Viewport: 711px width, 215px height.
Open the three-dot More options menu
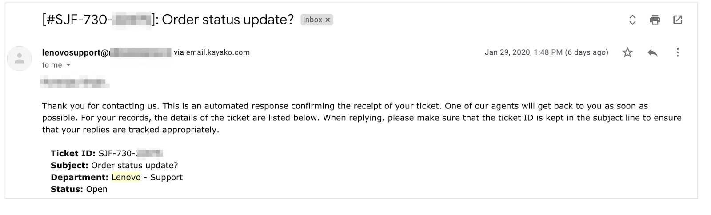[x=678, y=52]
